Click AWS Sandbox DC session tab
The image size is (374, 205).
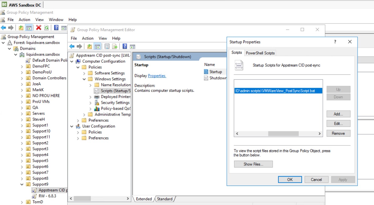coord(22,5)
